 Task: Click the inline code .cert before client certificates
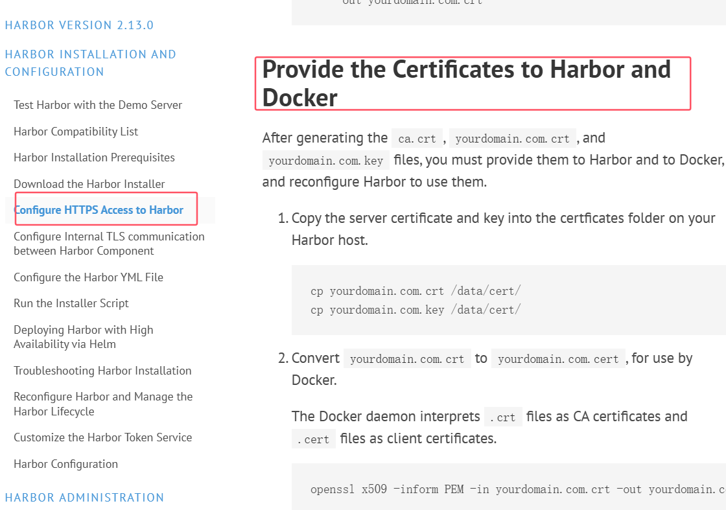point(314,439)
